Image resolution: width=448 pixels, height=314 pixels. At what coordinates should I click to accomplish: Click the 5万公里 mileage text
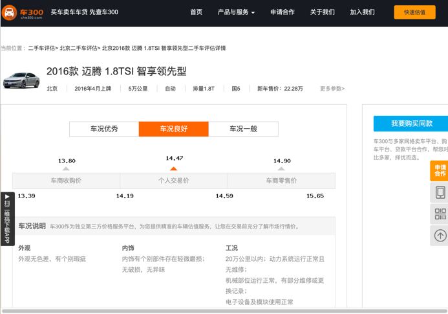[138, 89]
